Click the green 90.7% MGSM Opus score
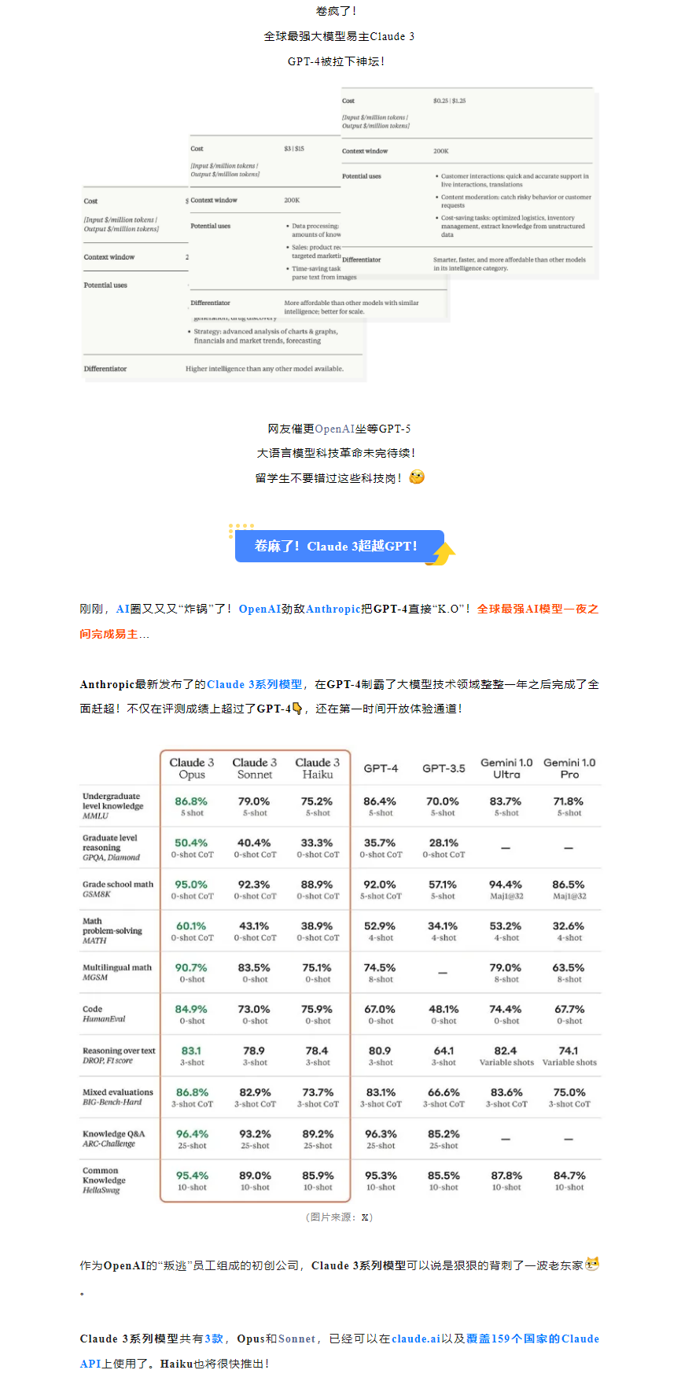 (192, 967)
